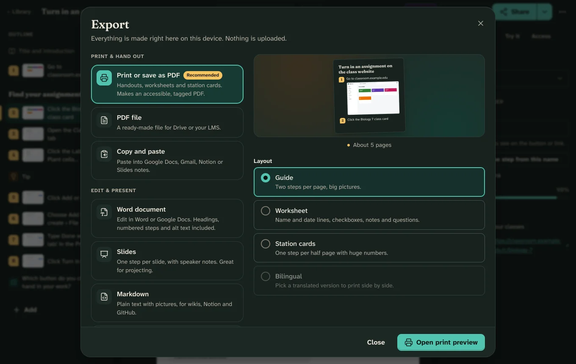Click the Recommended badge
The height and width of the screenshot is (364, 576).
(203, 75)
